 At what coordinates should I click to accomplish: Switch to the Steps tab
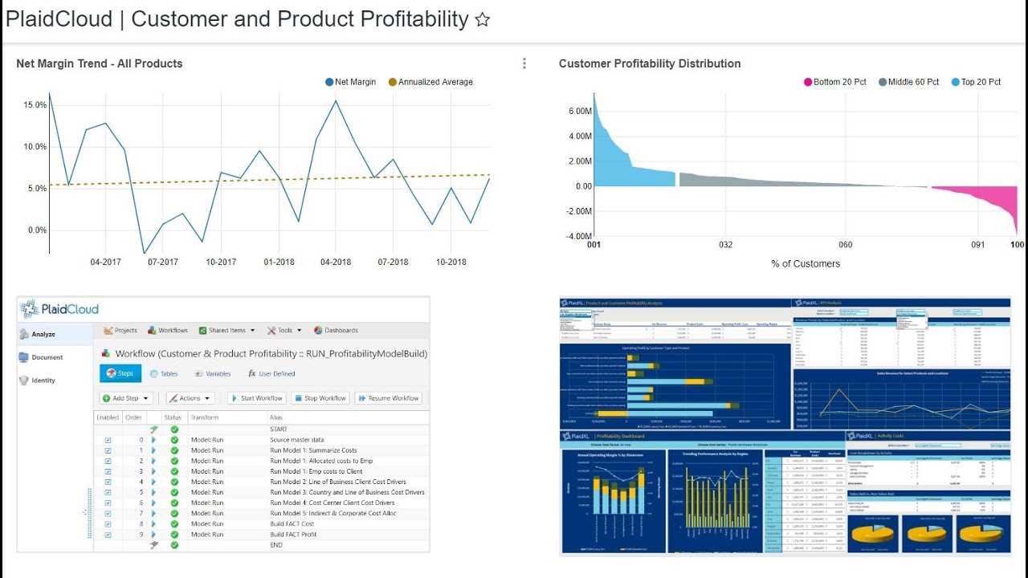(x=120, y=373)
